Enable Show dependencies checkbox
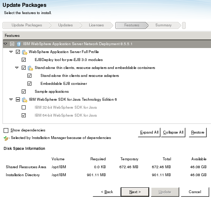The image size is (211, 200). [x=6, y=130]
